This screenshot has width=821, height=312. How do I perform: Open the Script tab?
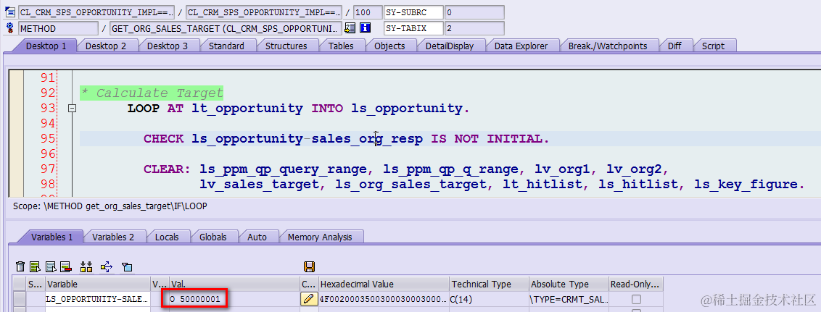713,46
